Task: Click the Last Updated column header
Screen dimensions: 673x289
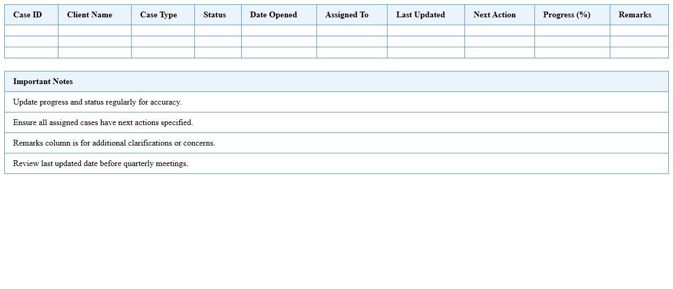Action: [426, 15]
